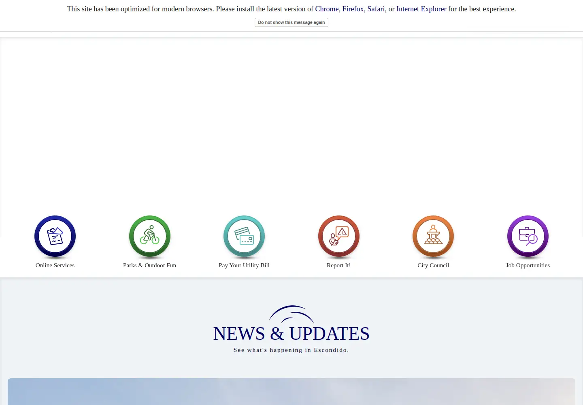The width and height of the screenshot is (583, 405).
Task: Click the City Council podium icon
Action: (433, 236)
